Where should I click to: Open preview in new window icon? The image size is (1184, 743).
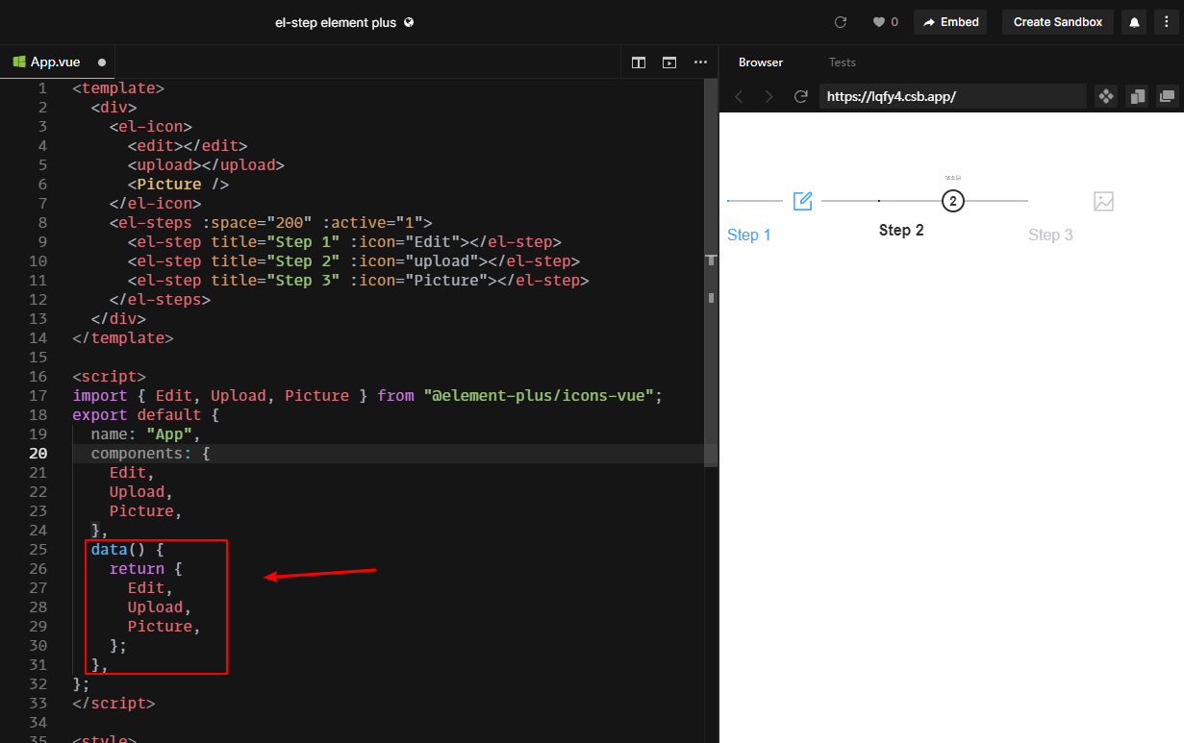[x=1168, y=96]
